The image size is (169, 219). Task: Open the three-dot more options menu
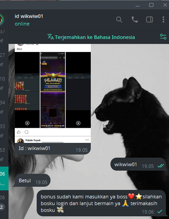[x=163, y=20]
